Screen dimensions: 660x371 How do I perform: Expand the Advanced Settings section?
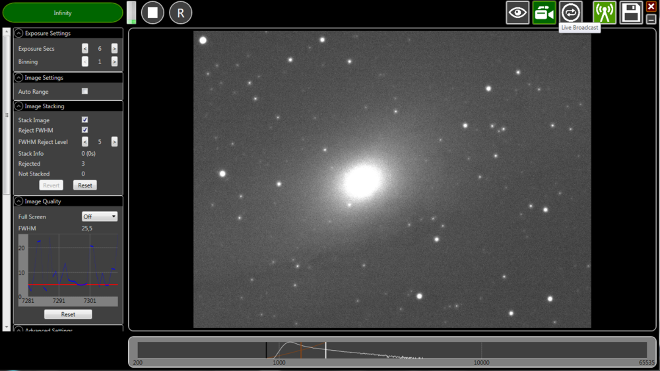18,329
